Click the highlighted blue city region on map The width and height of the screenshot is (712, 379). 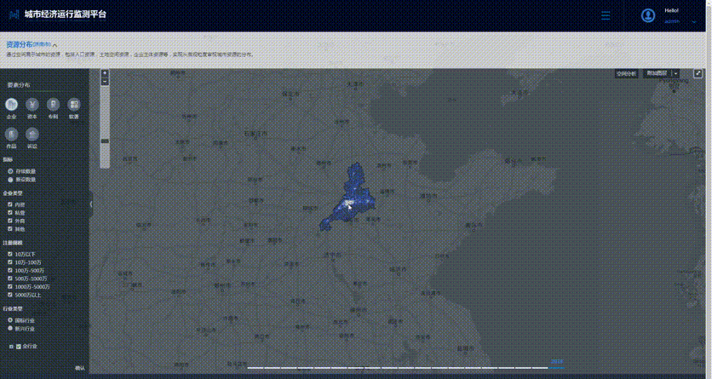(350, 198)
